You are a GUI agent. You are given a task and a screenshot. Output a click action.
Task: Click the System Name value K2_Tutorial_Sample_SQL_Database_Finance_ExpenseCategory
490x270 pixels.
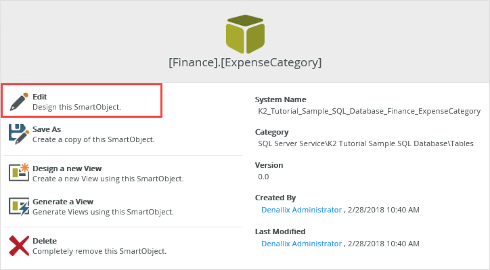point(369,111)
